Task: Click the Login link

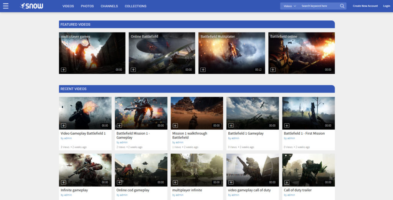Action: pos(386,6)
